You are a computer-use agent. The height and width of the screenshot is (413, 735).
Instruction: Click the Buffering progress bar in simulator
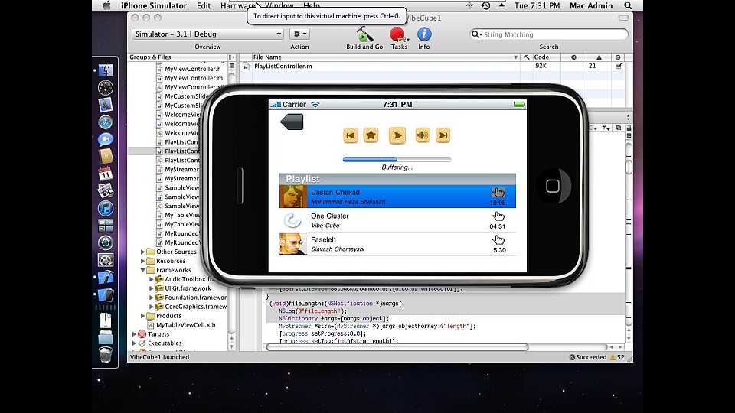tap(397, 159)
